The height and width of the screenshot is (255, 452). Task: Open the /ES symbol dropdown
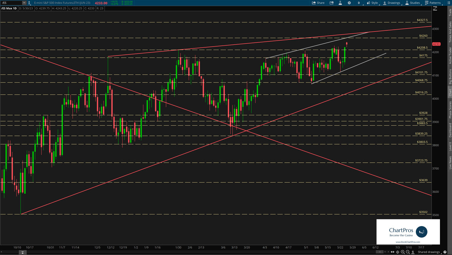click(x=24, y=3)
